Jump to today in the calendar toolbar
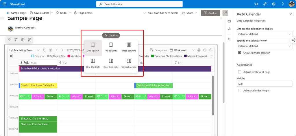 (x=51, y=50)
